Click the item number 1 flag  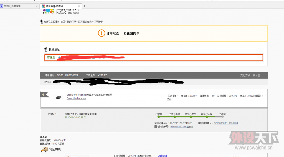[x=44, y=95]
